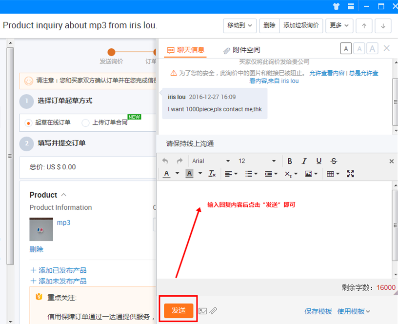This screenshot has width=398, height=324.
Task: Open the Arial font family dropdown
Action: [211, 161]
